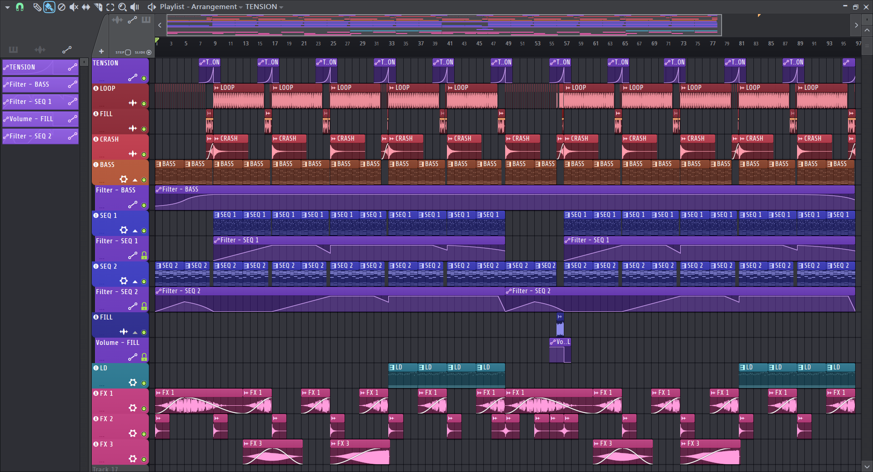This screenshot has height=472, width=873.
Task: Open the gear icon on SEQ 2 track
Action: (x=124, y=281)
